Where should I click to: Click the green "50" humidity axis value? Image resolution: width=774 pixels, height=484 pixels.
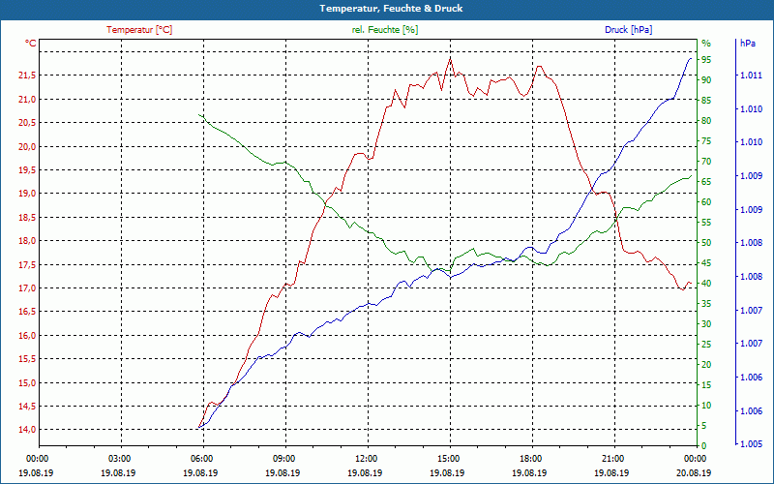tap(706, 243)
